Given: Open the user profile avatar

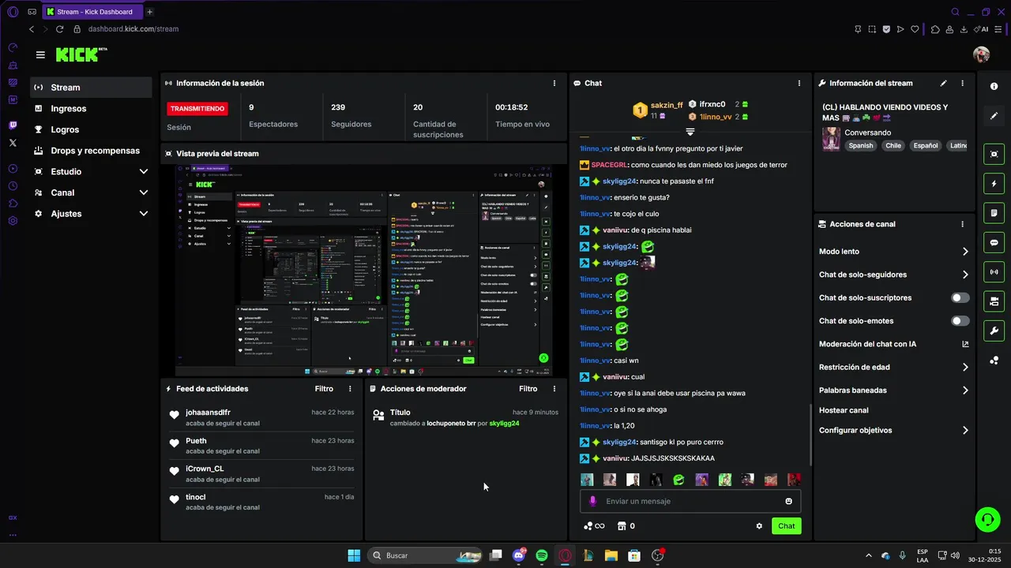Looking at the screenshot, I should tap(981, 54).
